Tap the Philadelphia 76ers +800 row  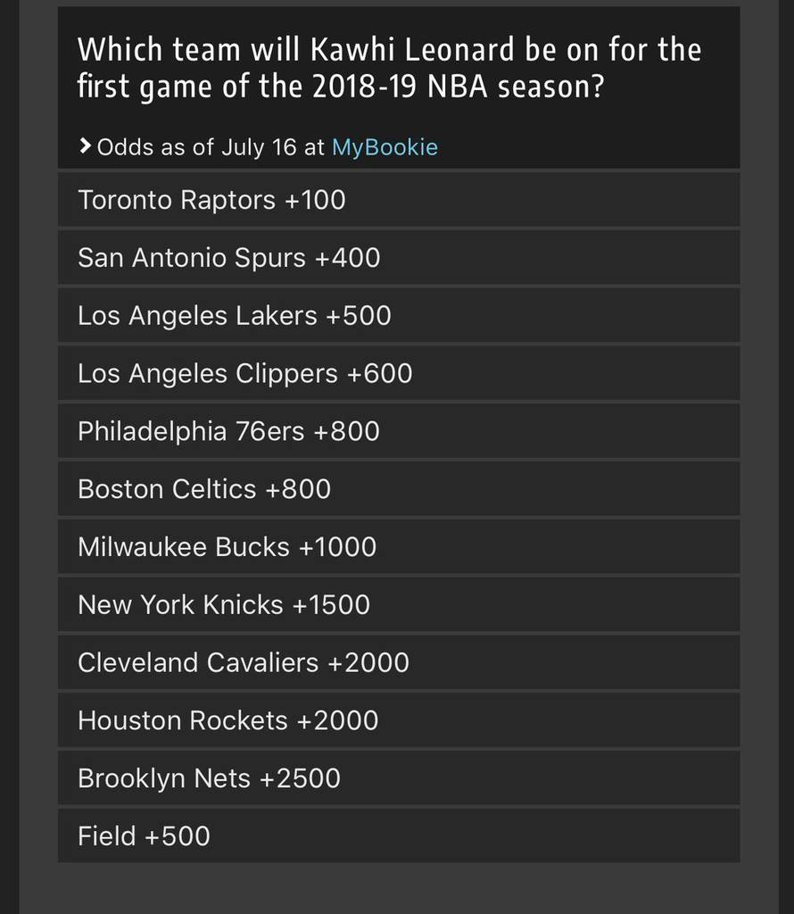(x=398, y=431)
